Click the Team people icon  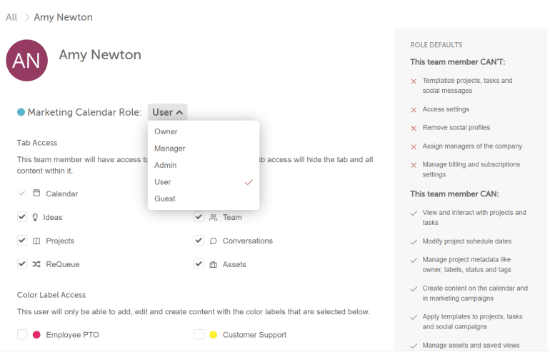pos(213,217)
